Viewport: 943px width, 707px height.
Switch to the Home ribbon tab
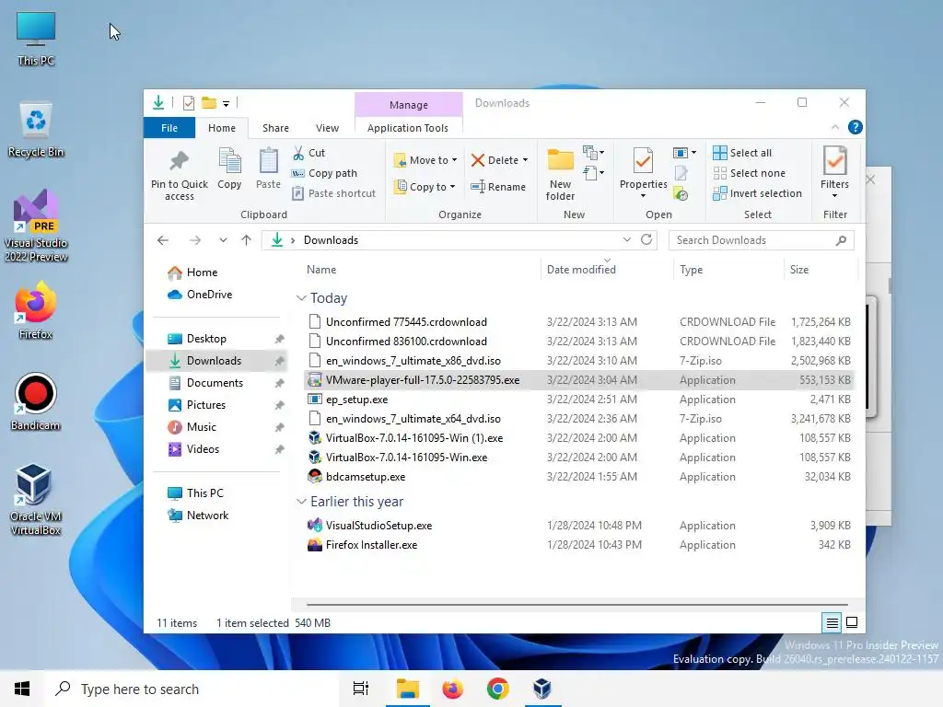pyautogui.click(x=222, y=128)
